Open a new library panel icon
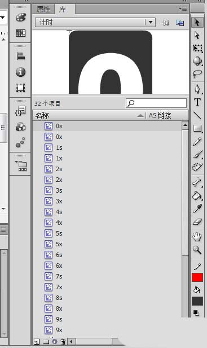Screen dimensions: 207x348 [x=180, y=23]
